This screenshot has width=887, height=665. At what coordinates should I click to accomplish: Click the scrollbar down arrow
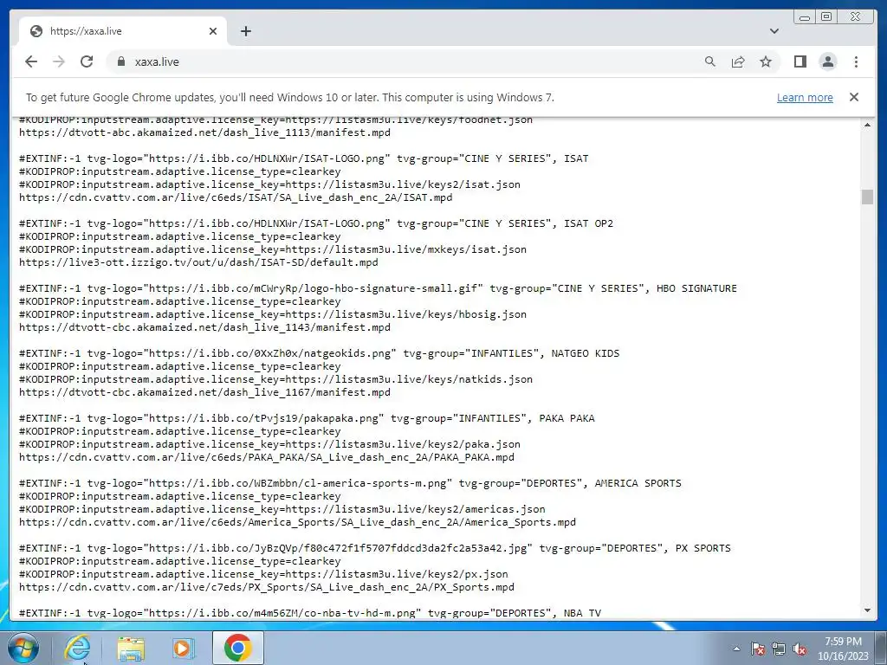click(867, 610)
